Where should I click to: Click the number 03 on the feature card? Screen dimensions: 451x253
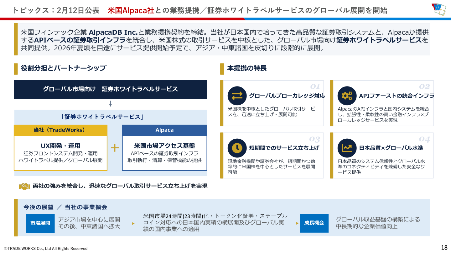tap(315, 139)
